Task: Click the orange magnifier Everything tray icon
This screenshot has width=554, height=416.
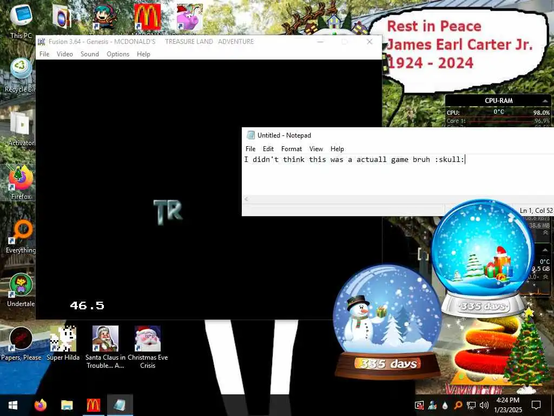Action: 458,405
